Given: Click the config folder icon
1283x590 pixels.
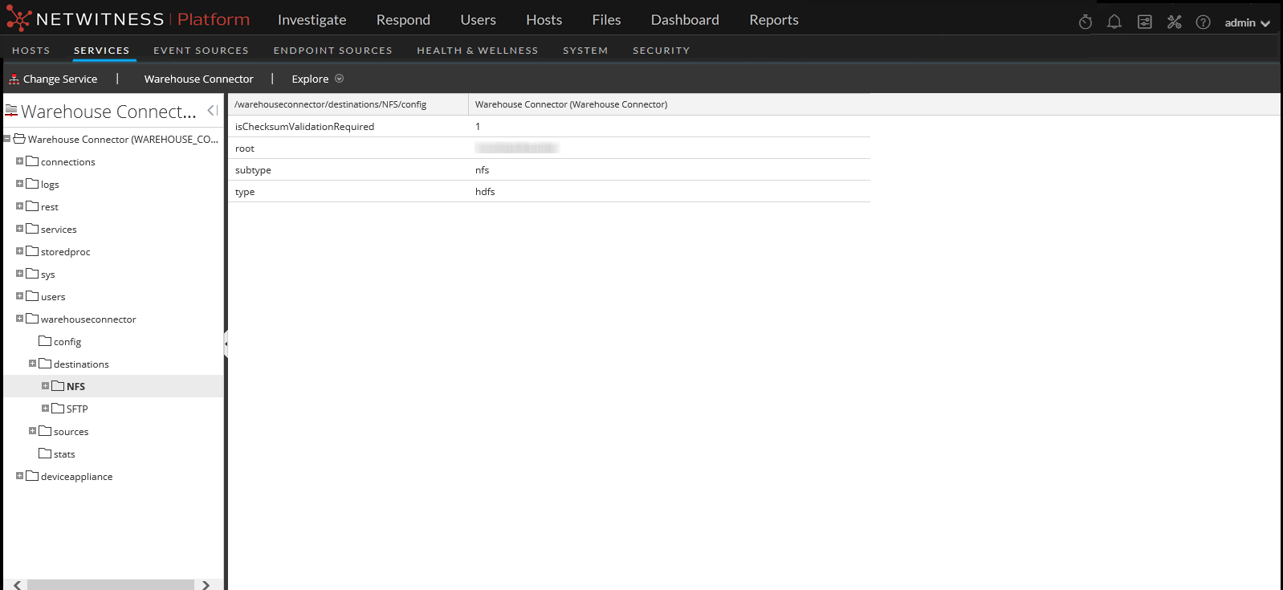Looking at the screenshot, I should point(45,341).
